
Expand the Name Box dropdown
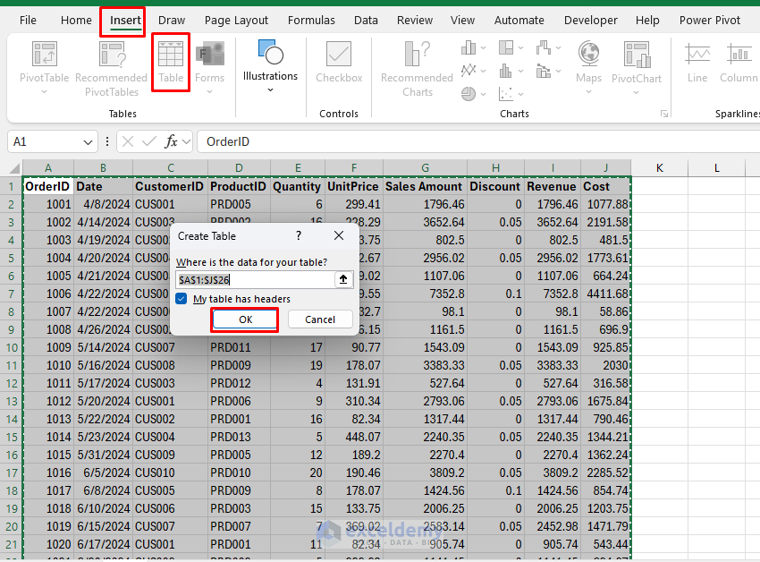coord(88,141)
